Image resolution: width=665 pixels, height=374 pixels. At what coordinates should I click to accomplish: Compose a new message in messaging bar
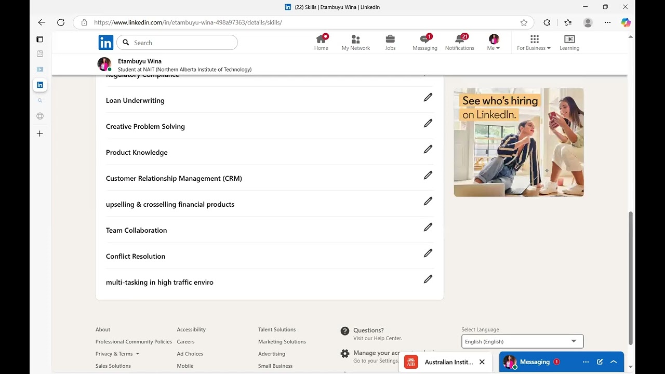click(x=600, y=362)
